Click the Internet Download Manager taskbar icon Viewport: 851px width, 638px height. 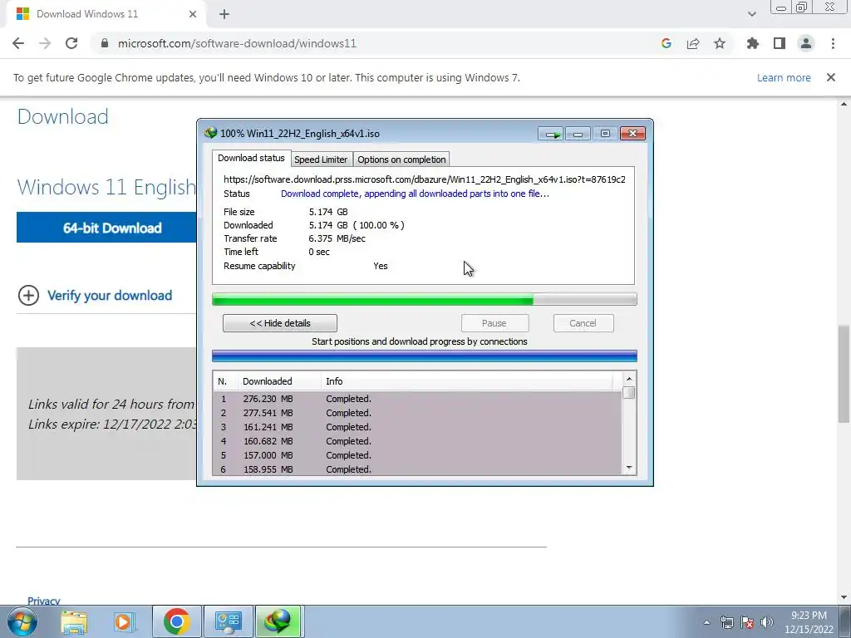click(x=278, y=621)
